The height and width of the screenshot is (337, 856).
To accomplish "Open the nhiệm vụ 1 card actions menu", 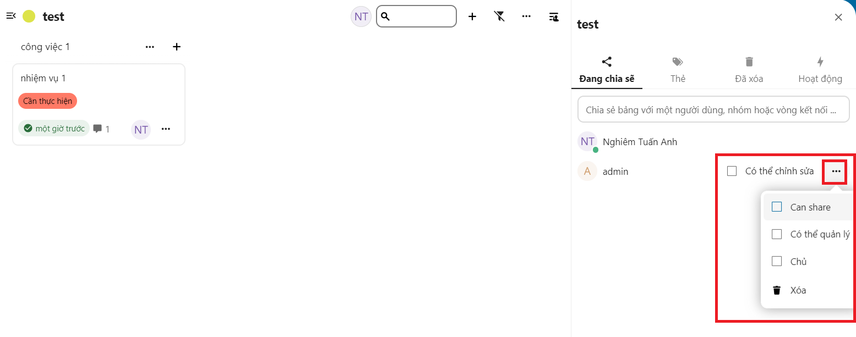I will coord(166,129).
